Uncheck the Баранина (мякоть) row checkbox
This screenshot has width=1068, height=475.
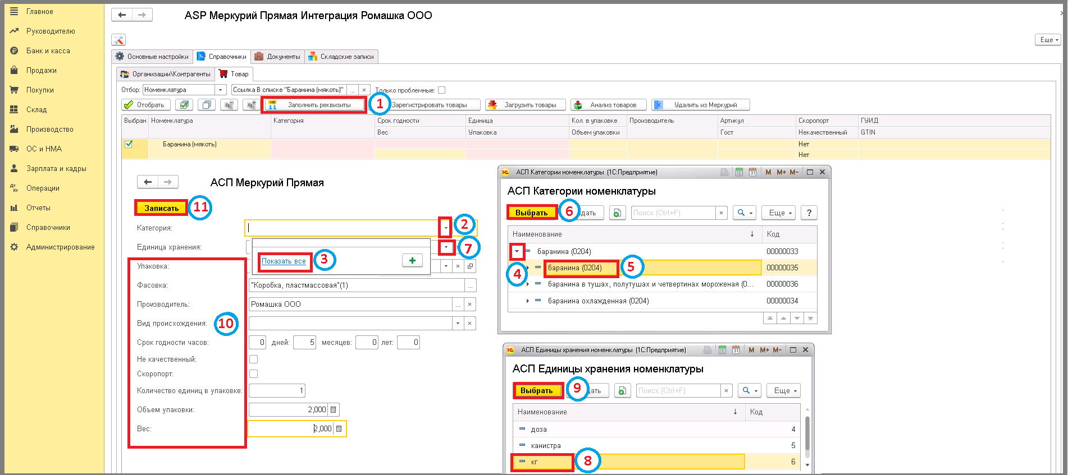(x=129, y=144)
